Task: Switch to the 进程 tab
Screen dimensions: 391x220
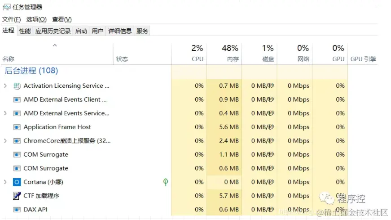Action: click(9, 31)
